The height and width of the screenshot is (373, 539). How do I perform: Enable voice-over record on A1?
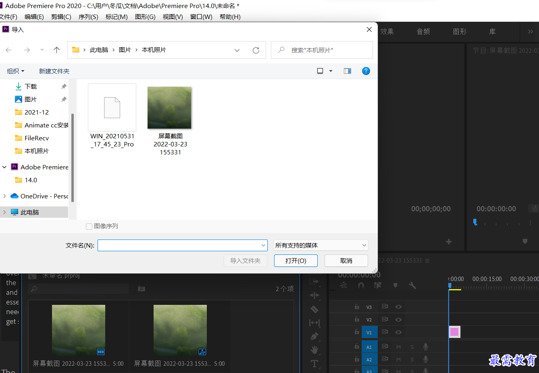pyautogui.click(x=426, y=347)
